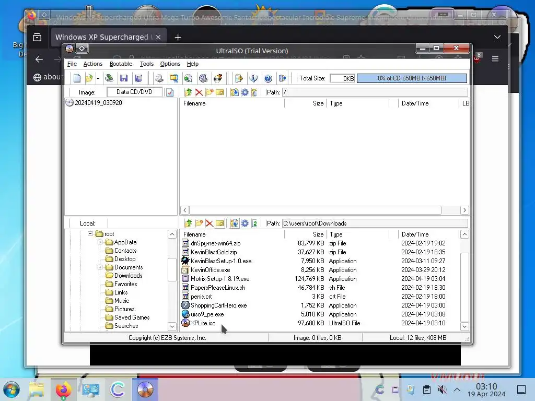535x401 pixels.
Task: Click the image pane Up folder icon
Action: [188, 92]
